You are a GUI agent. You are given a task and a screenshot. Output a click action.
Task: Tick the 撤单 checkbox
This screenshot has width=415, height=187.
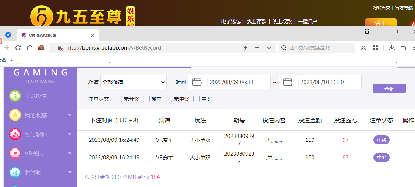pos(146,99)
